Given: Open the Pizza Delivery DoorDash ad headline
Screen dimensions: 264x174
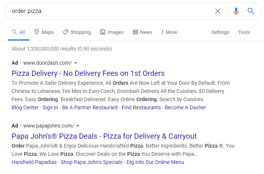Looking at the screenshot, I should [88, 74].
